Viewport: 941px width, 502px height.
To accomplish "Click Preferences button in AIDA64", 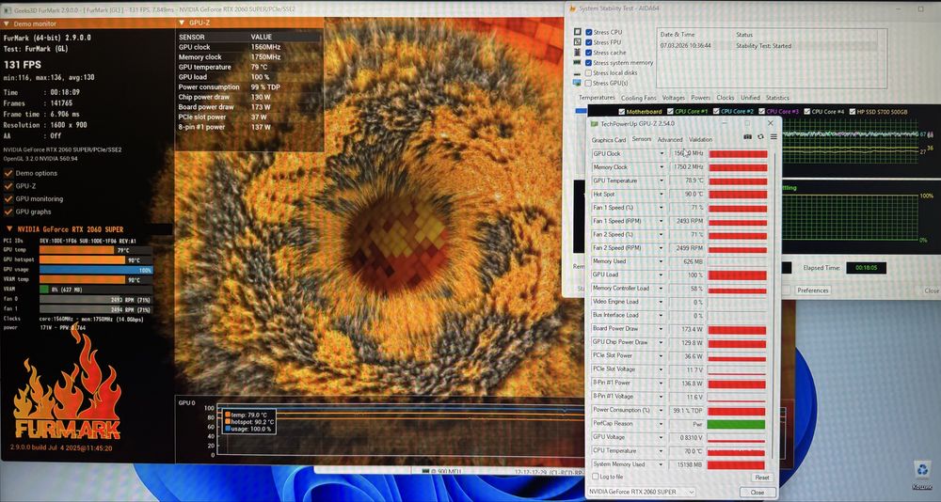I will [x=813, y=290].
